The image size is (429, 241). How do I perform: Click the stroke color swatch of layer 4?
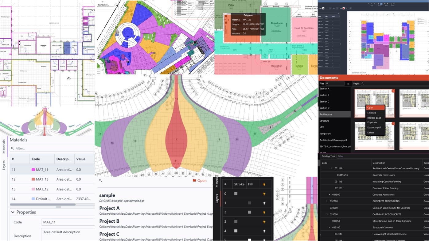point(236,231)
